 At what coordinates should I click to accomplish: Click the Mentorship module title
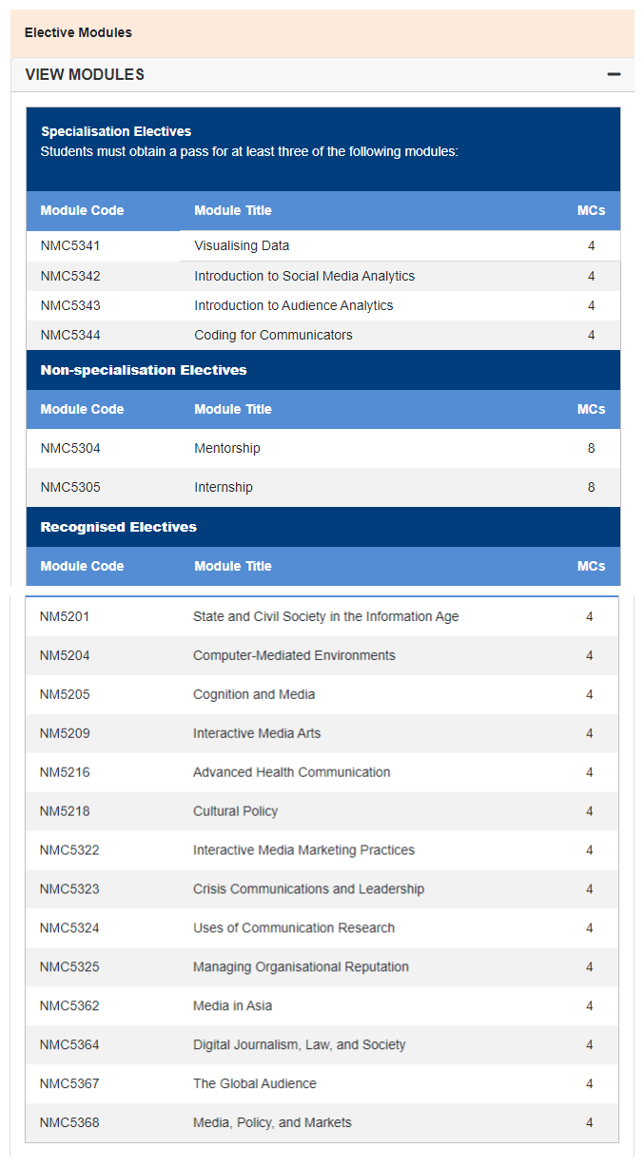click(x=227, y=448)
